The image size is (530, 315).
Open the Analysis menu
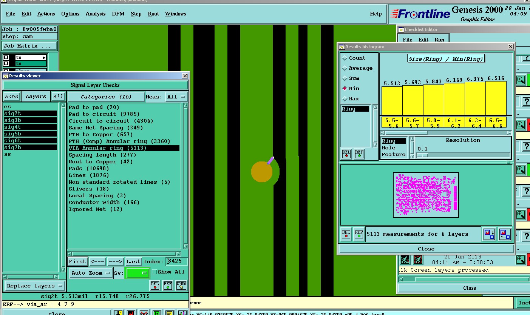click(96, 14)
